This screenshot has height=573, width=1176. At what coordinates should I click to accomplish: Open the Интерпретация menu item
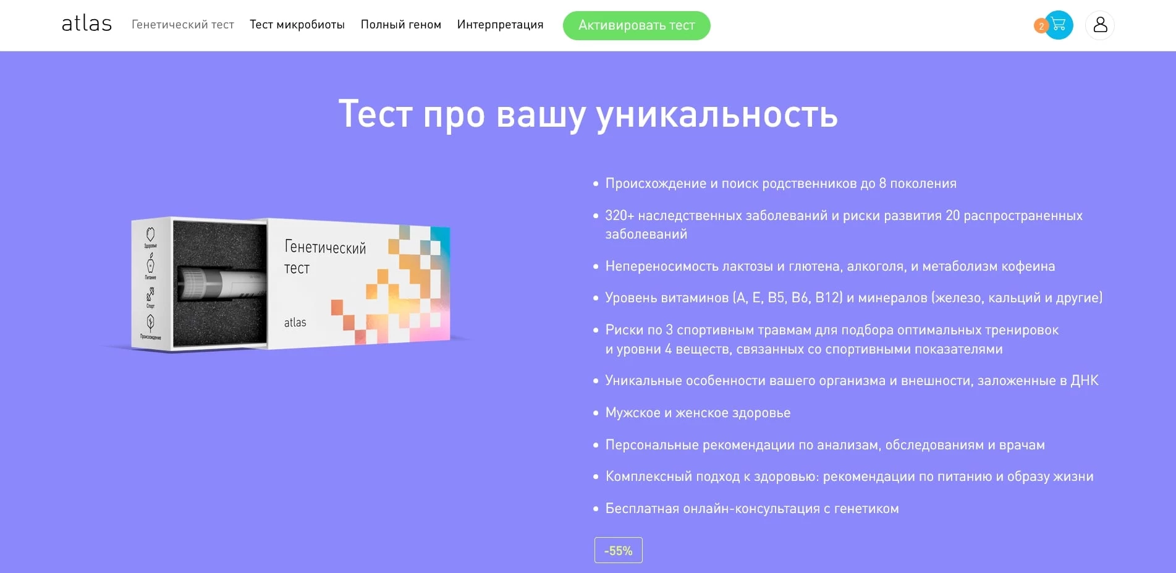coord(500,25)
